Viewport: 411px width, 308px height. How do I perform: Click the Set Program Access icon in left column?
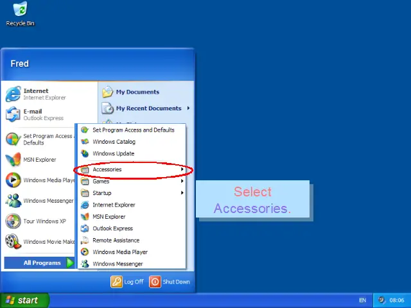click(x=13, y=139)
